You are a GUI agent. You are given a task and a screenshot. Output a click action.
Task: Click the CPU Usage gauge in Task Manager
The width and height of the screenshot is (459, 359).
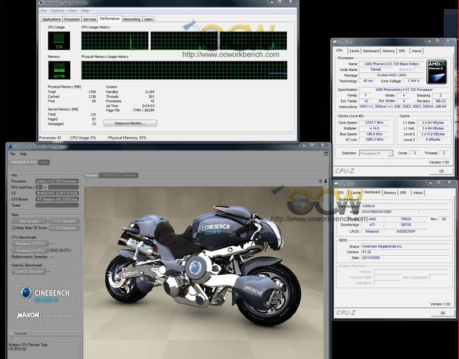click(59, 41)
